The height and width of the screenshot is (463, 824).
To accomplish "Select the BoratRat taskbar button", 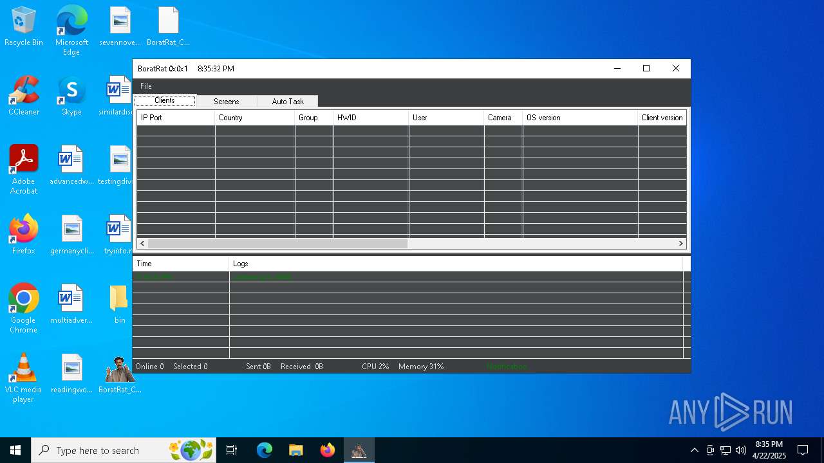I will (359, 450).
